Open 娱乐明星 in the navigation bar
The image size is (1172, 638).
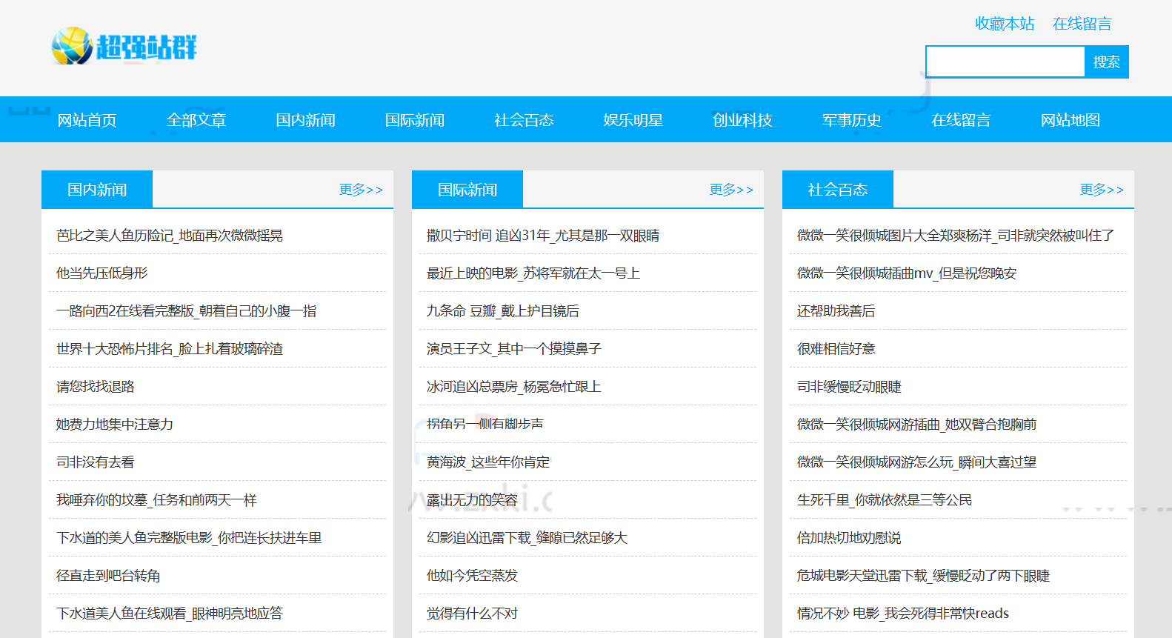coord(633,120)
